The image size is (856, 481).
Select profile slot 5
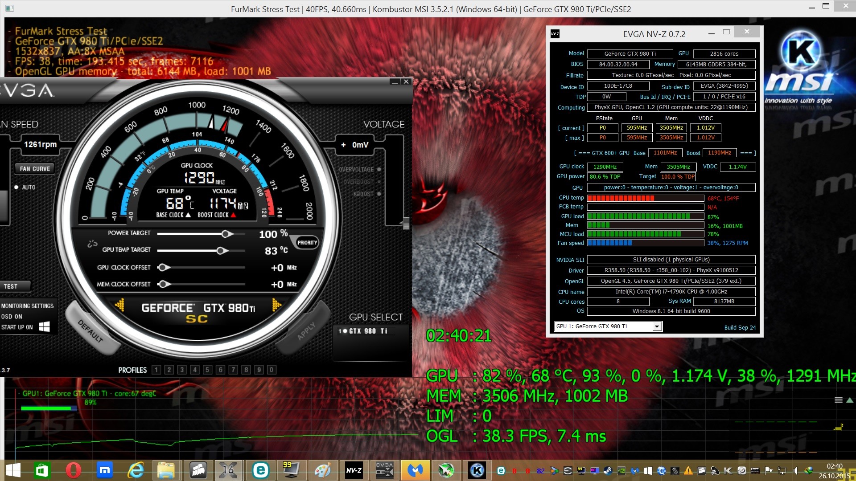point(207,370)
